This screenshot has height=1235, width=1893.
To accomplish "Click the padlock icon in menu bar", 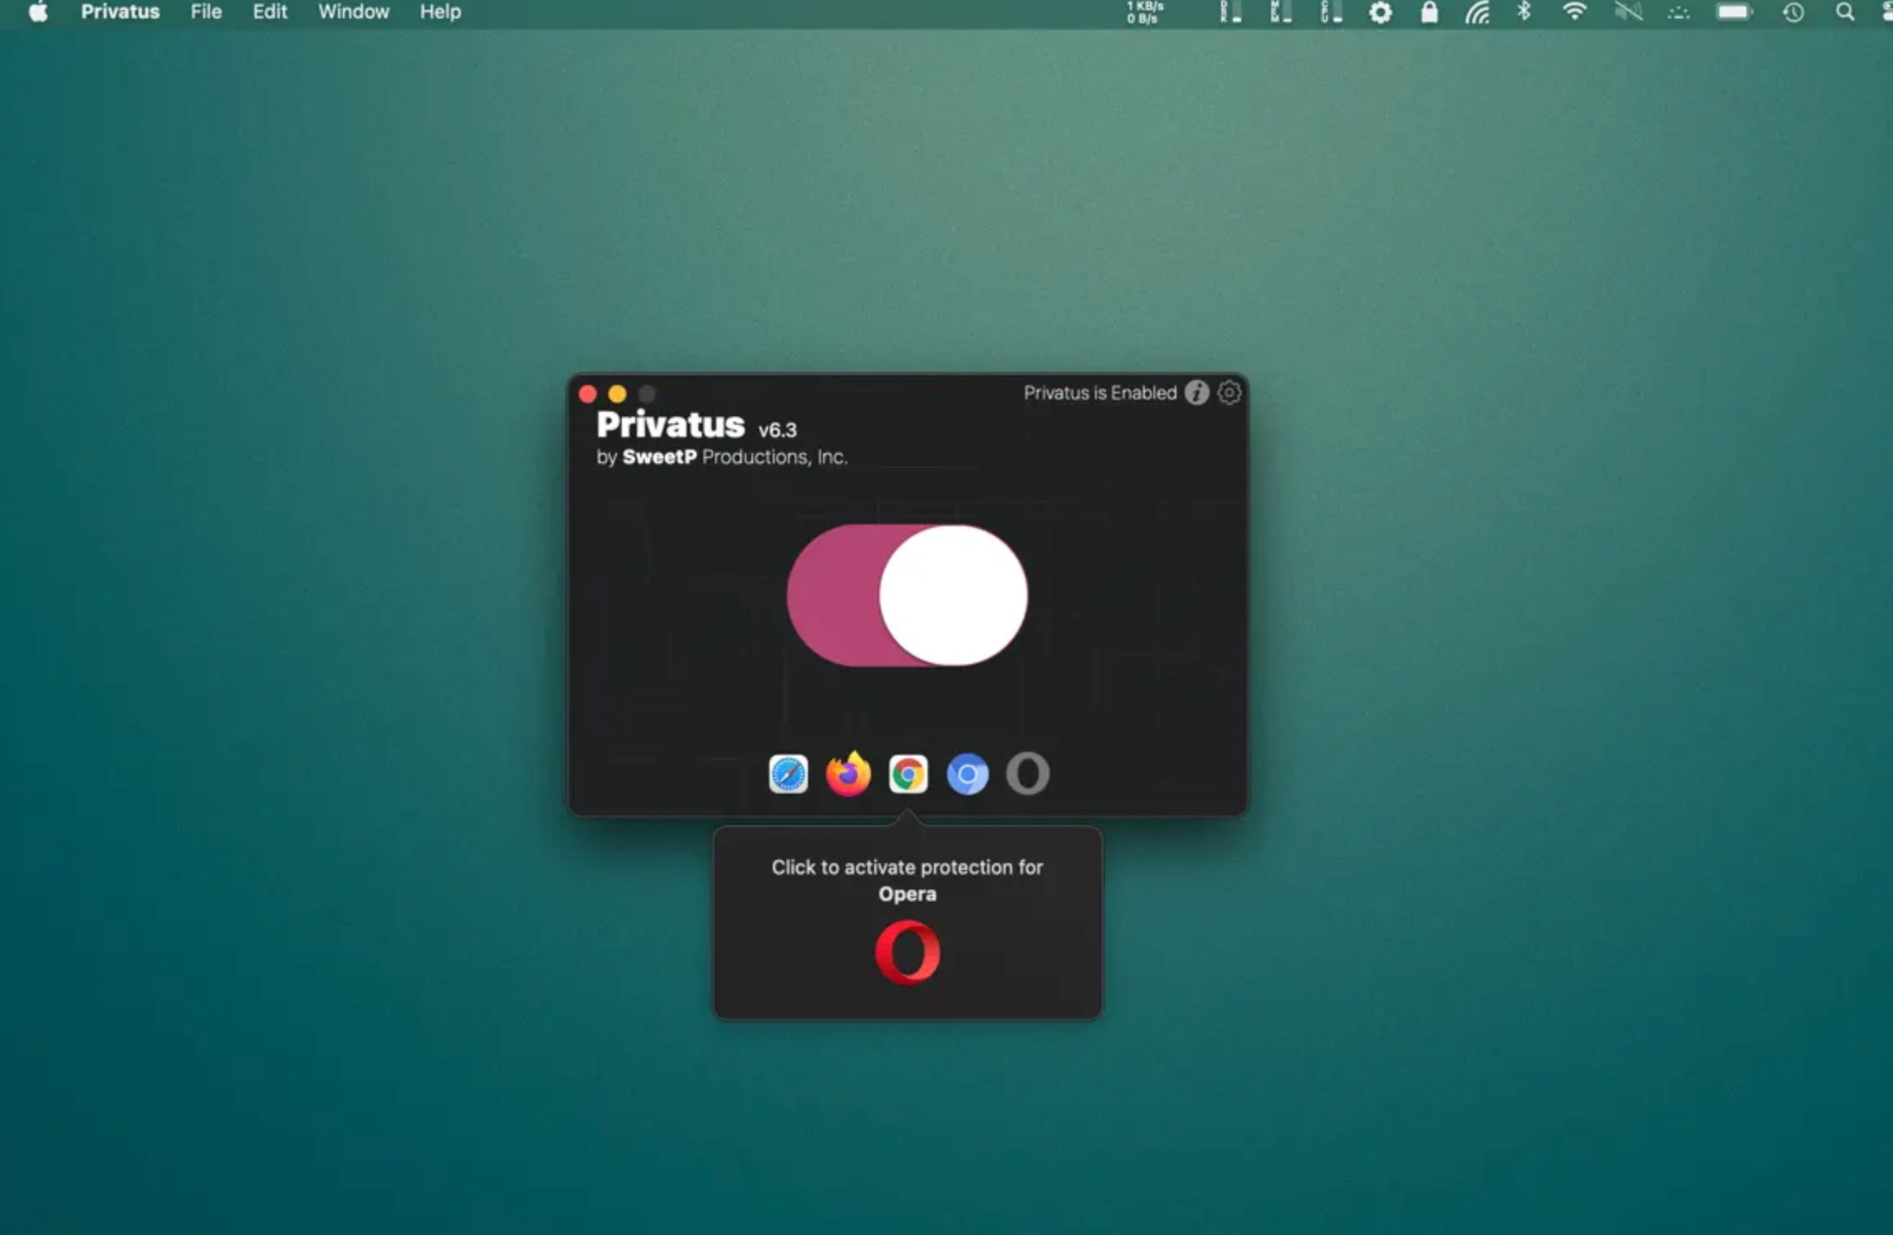I will tap(1429, 12).
